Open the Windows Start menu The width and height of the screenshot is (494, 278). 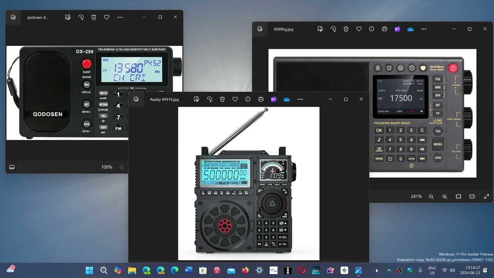pos(89,270)
